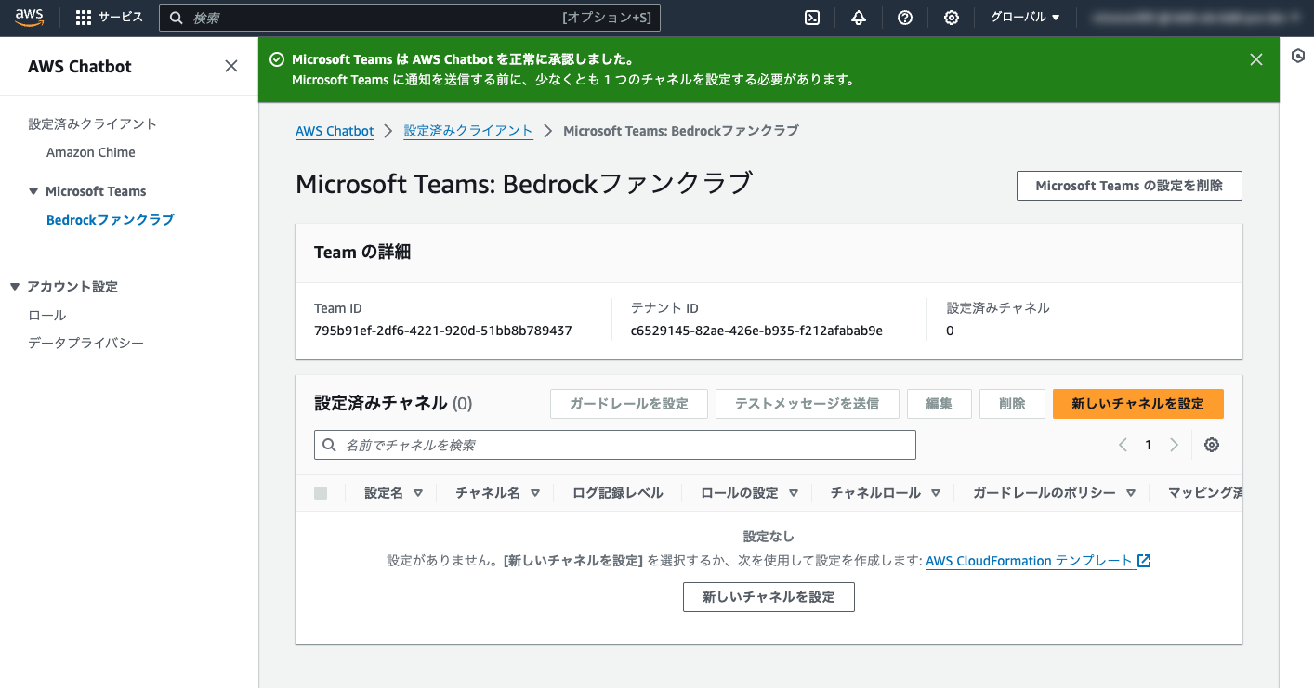Open the help icon in the top bar
This screenshot has height=688, width=1314.
coord(904,18)
